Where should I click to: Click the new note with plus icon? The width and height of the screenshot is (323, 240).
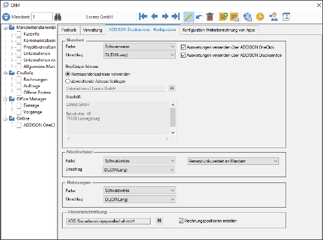coord(224,17)
